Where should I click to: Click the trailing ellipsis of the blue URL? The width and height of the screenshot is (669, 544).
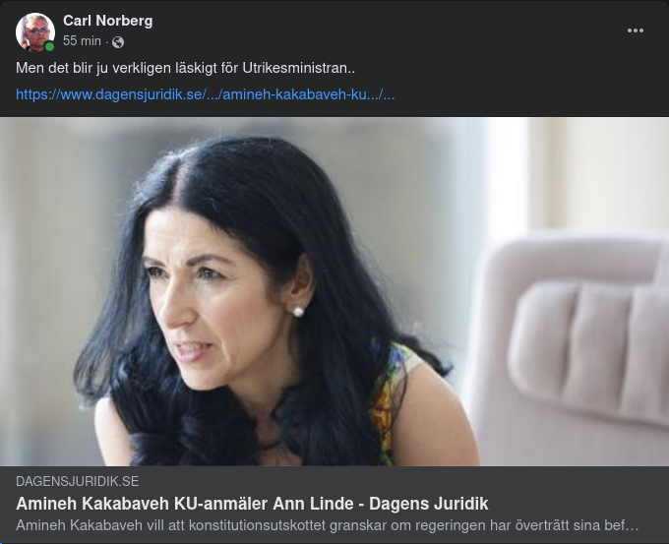(x=389, y=94)
